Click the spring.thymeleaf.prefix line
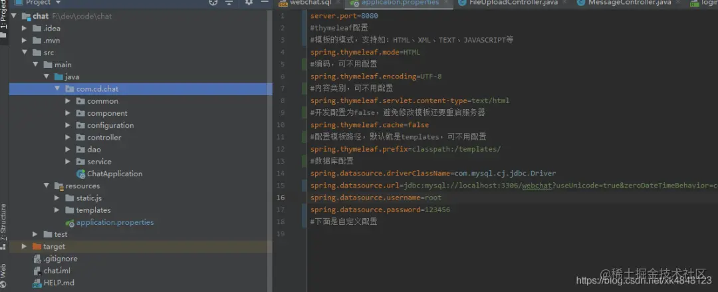Viewport: 718px width, 292px height. pos(406,149)
